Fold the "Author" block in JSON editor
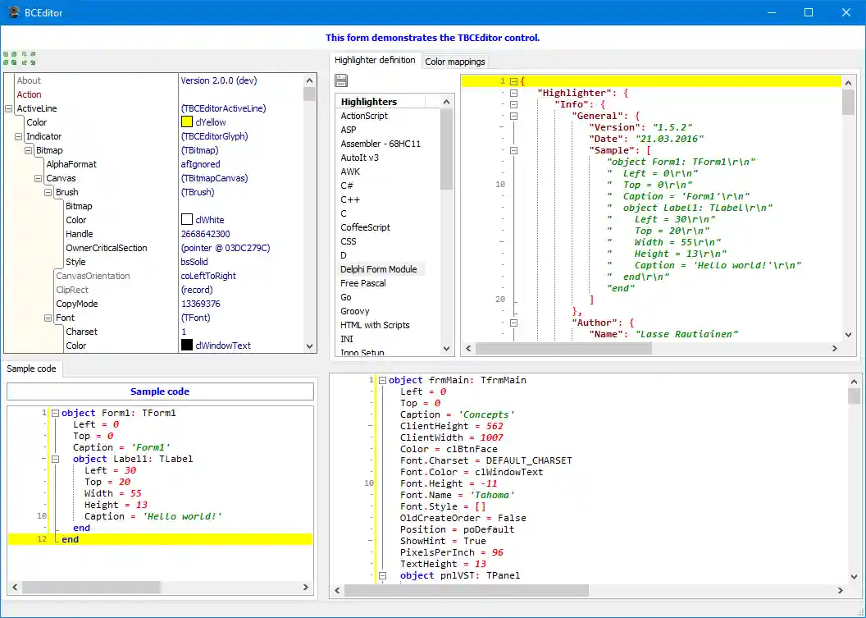Viewport: 866px width, 618px height. click(x=513, y=323)
